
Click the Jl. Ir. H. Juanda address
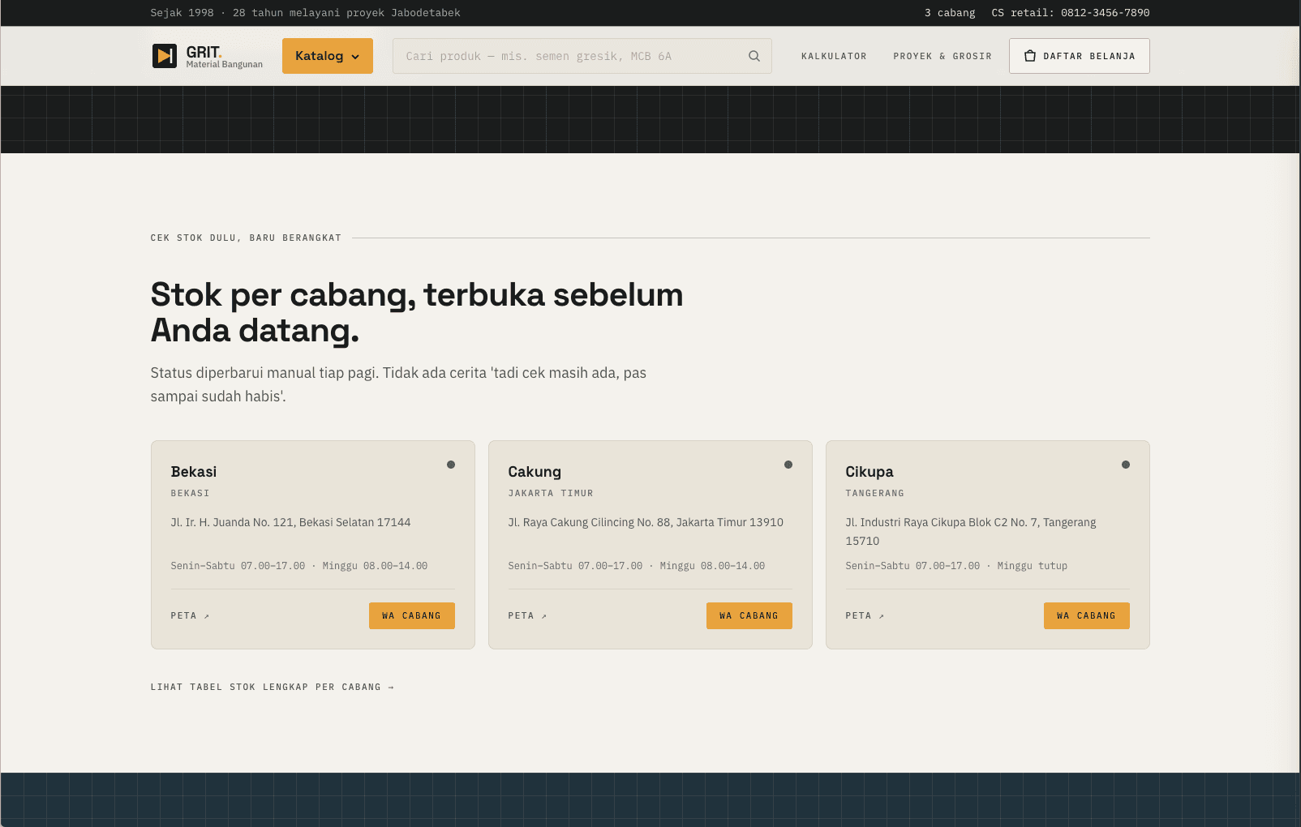(x=290, y=522)
